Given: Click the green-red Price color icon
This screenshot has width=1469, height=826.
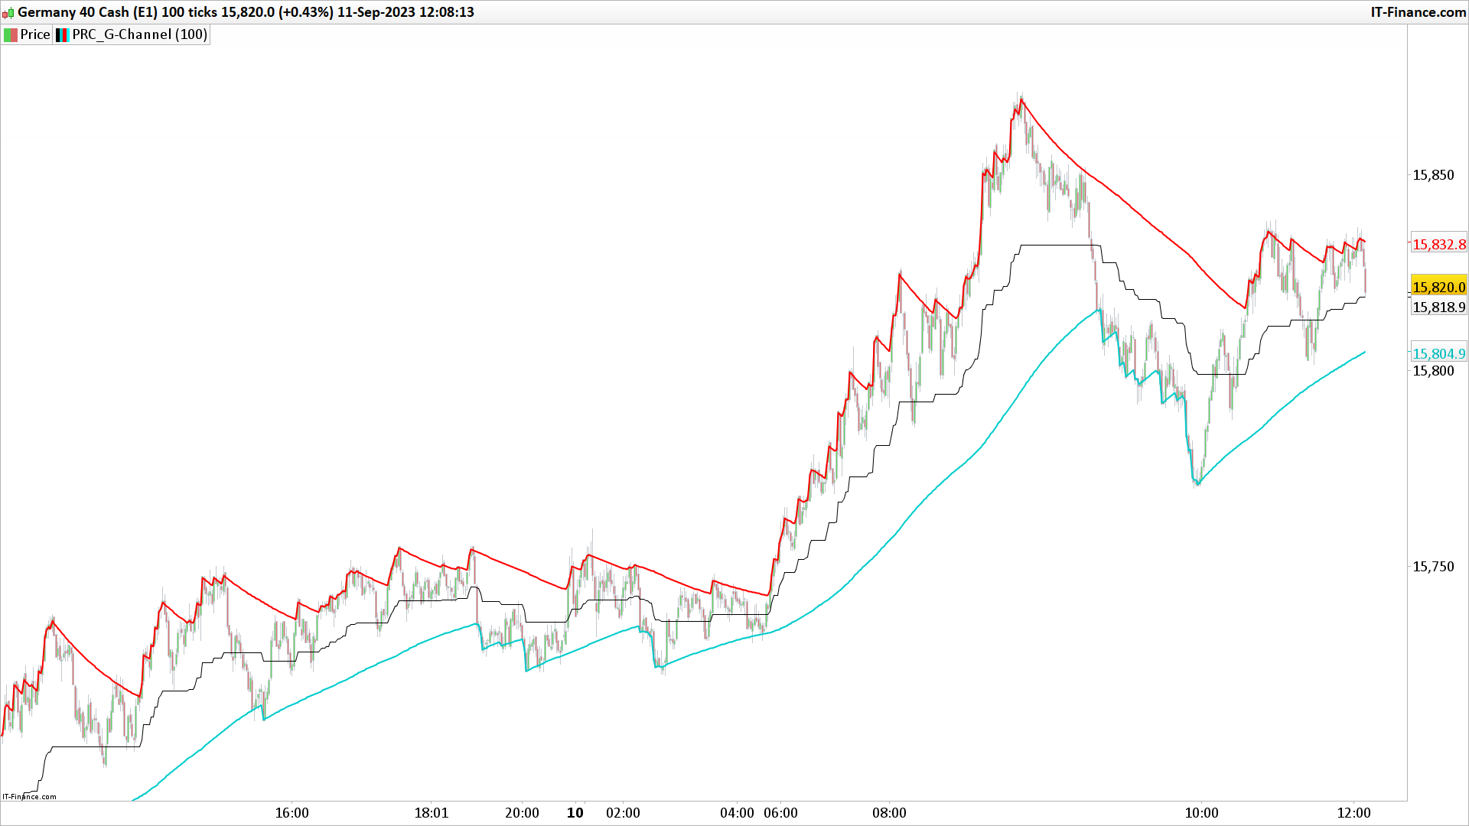Looking at the screenshot, I should (x=11, y=34).
